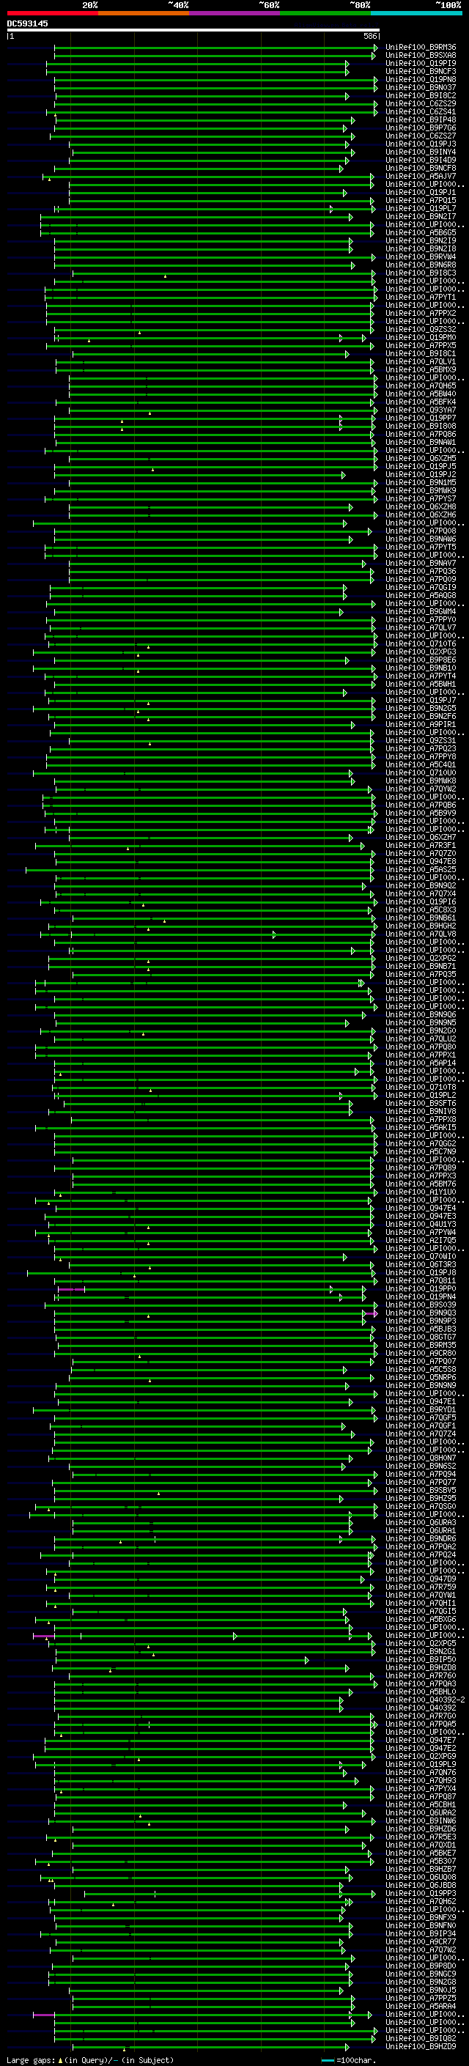Select the UniRef100_A5CBH1 label

click(421, 1804)
